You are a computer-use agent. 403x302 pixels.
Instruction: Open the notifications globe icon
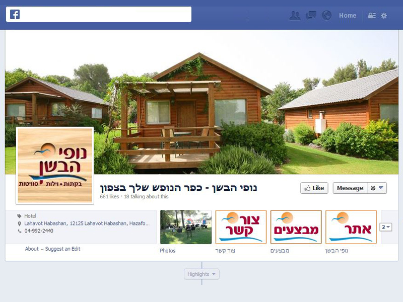click(x=326, y=16)
